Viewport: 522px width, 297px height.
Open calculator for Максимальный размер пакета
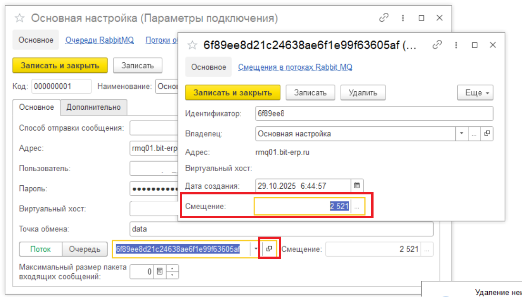[x=160, y=271]
